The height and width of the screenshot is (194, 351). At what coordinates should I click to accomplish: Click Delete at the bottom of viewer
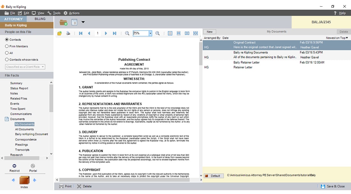(x=84, y=186)
